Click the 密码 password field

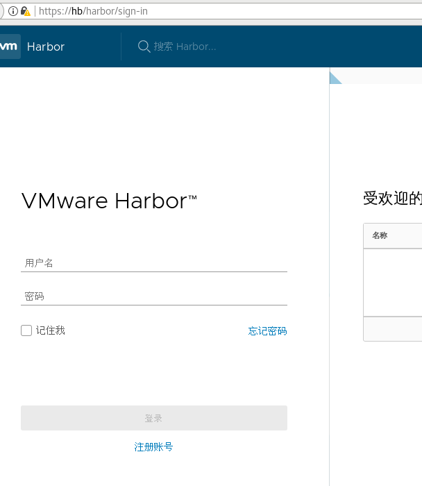click(154, 296)
